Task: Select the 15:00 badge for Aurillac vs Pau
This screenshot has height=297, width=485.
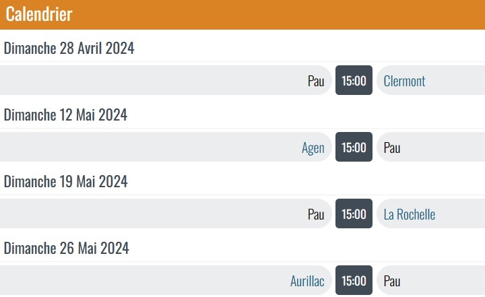Action: 354,281
